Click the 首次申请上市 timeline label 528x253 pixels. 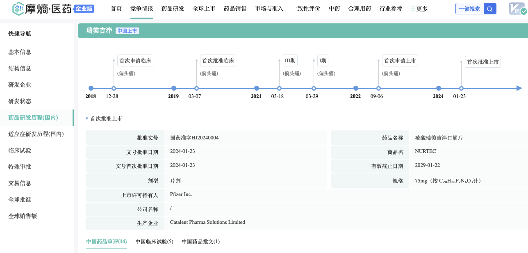[x=400, y=61]
